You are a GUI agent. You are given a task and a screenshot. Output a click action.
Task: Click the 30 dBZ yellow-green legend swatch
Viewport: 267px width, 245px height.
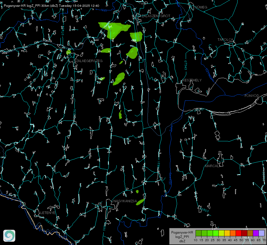[x=221, y=233]
